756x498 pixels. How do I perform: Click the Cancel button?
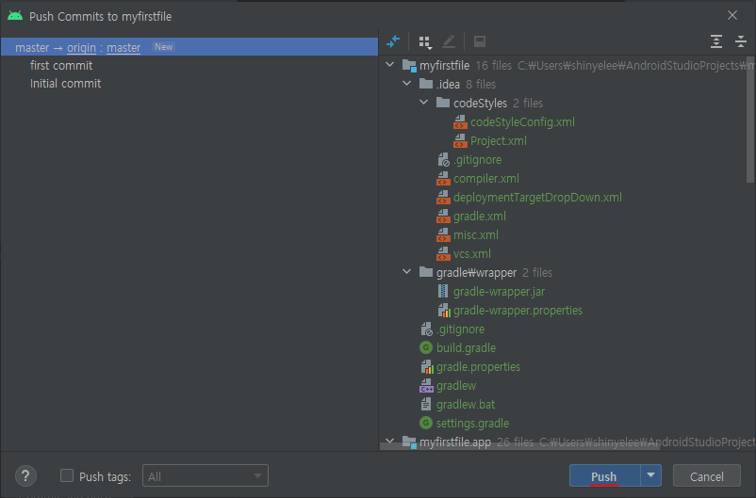[707, 475]
